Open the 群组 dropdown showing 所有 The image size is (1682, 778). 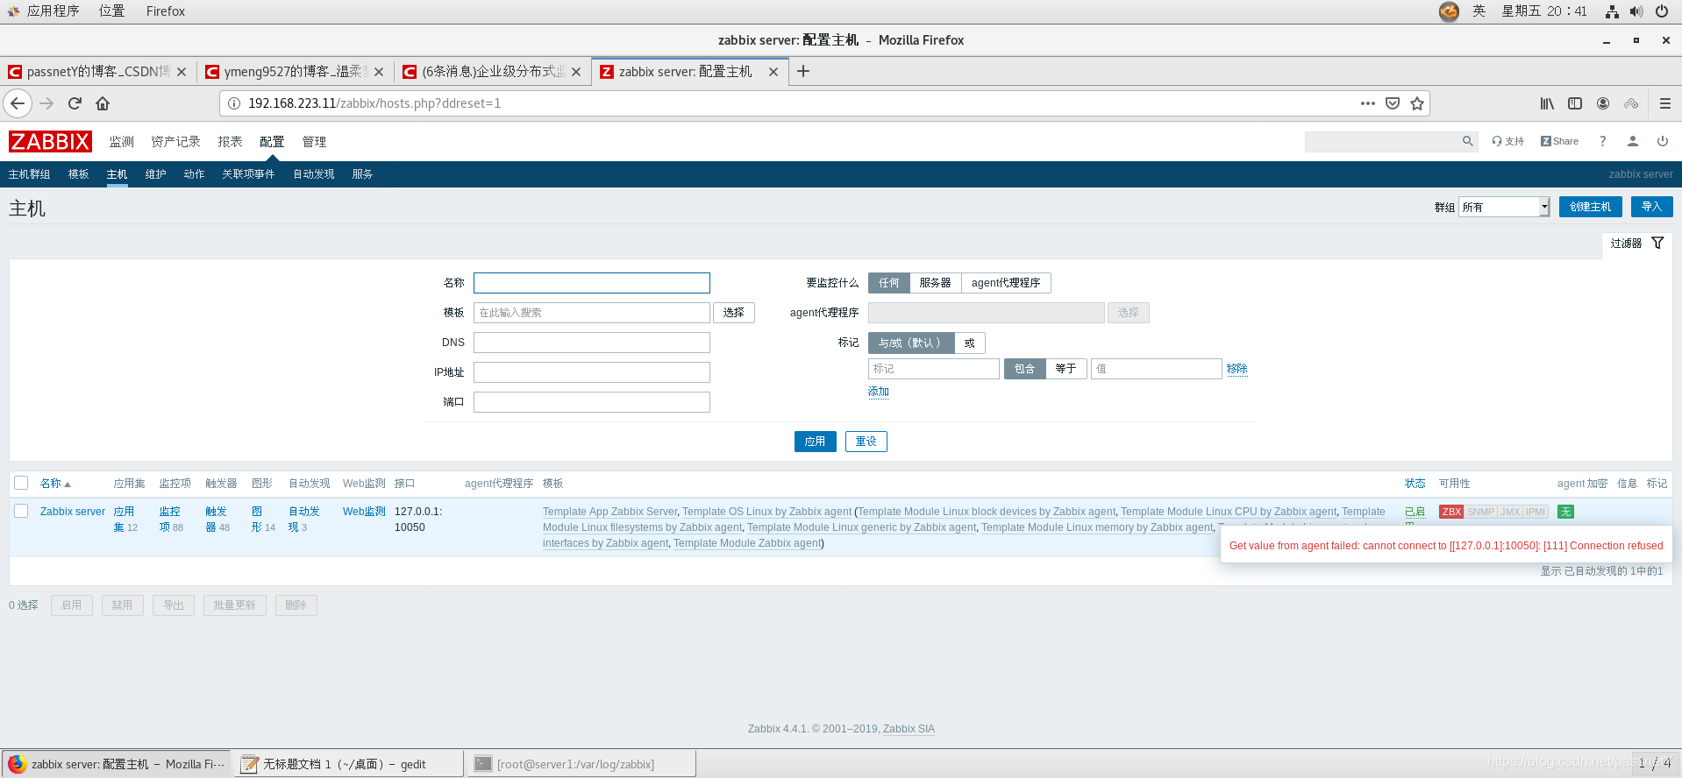[x=1504, y=207]
